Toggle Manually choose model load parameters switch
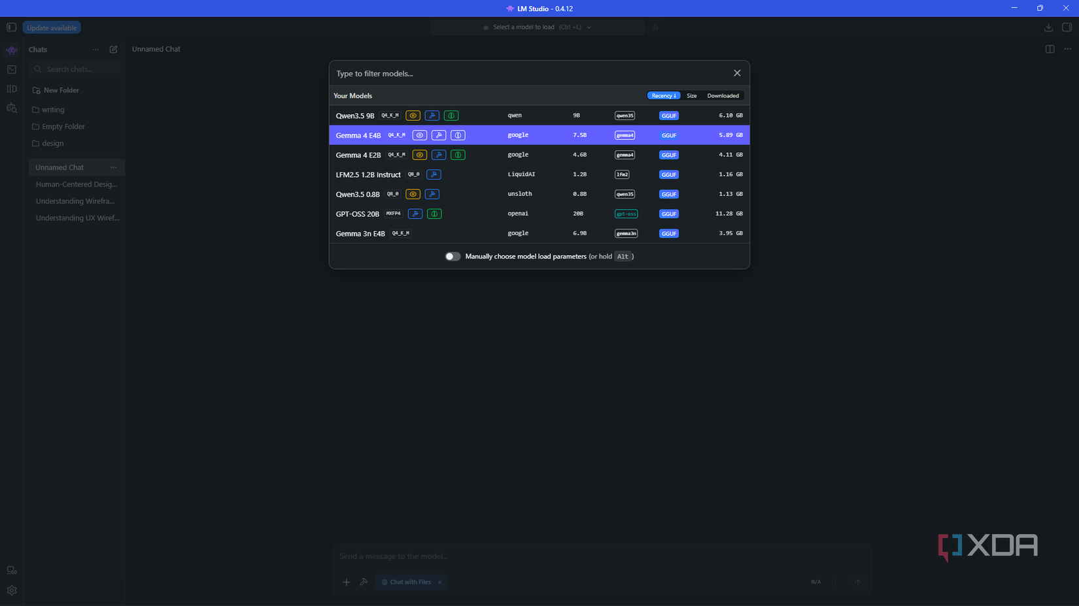Image resolution: width=1079 pixels, height=606 pixels. (453, 257)
